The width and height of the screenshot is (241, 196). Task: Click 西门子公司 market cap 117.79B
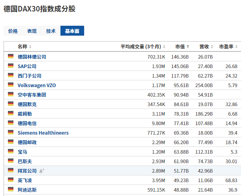click(180, 76)
